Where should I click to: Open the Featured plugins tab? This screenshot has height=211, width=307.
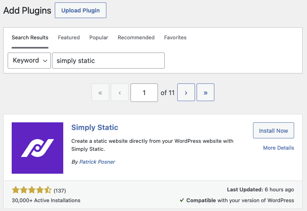pos(69,38)
